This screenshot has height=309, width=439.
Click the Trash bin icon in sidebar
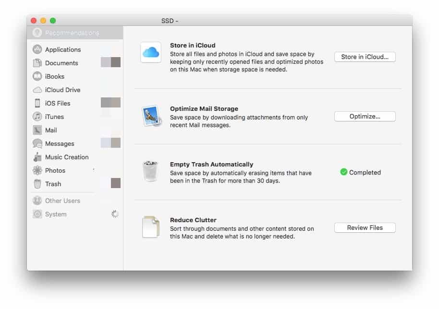(x=37, y=184)
